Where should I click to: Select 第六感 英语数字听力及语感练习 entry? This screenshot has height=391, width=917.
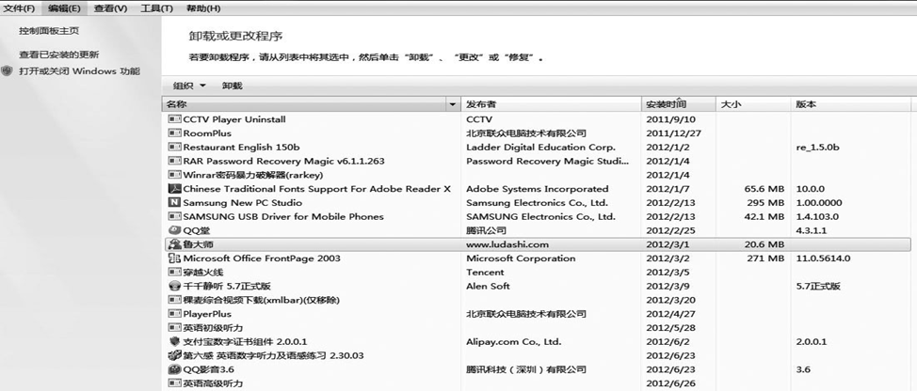[273, 355]
